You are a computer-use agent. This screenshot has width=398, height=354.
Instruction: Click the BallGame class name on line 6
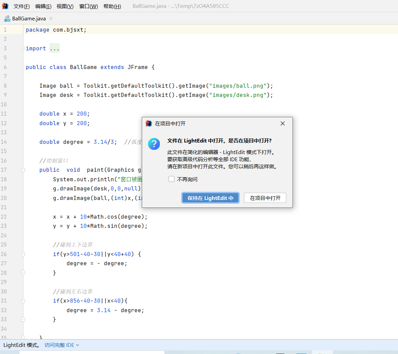pyautogui.click(x=83, y=67)
